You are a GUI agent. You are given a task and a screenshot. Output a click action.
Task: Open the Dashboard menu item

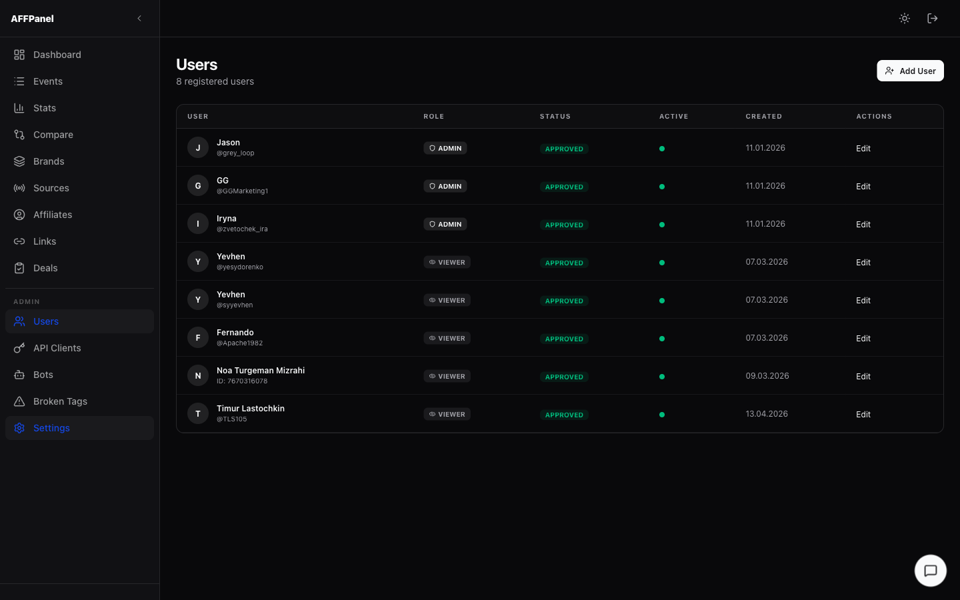click(x=57, y=54)
